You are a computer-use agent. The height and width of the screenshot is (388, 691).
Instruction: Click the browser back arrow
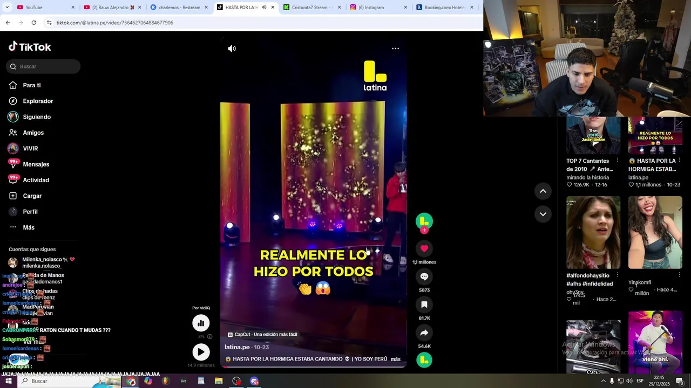pyautogui.click(x=8, y=23)
